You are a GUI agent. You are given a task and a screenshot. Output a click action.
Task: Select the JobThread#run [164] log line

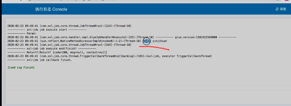(x=70, y=45)
